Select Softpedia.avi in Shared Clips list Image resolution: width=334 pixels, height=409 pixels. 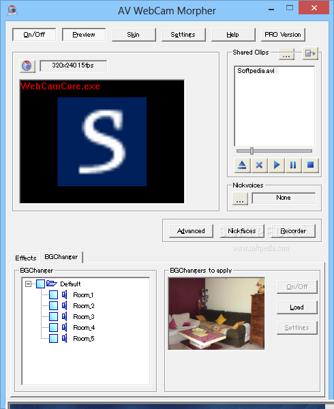point(256,71)
